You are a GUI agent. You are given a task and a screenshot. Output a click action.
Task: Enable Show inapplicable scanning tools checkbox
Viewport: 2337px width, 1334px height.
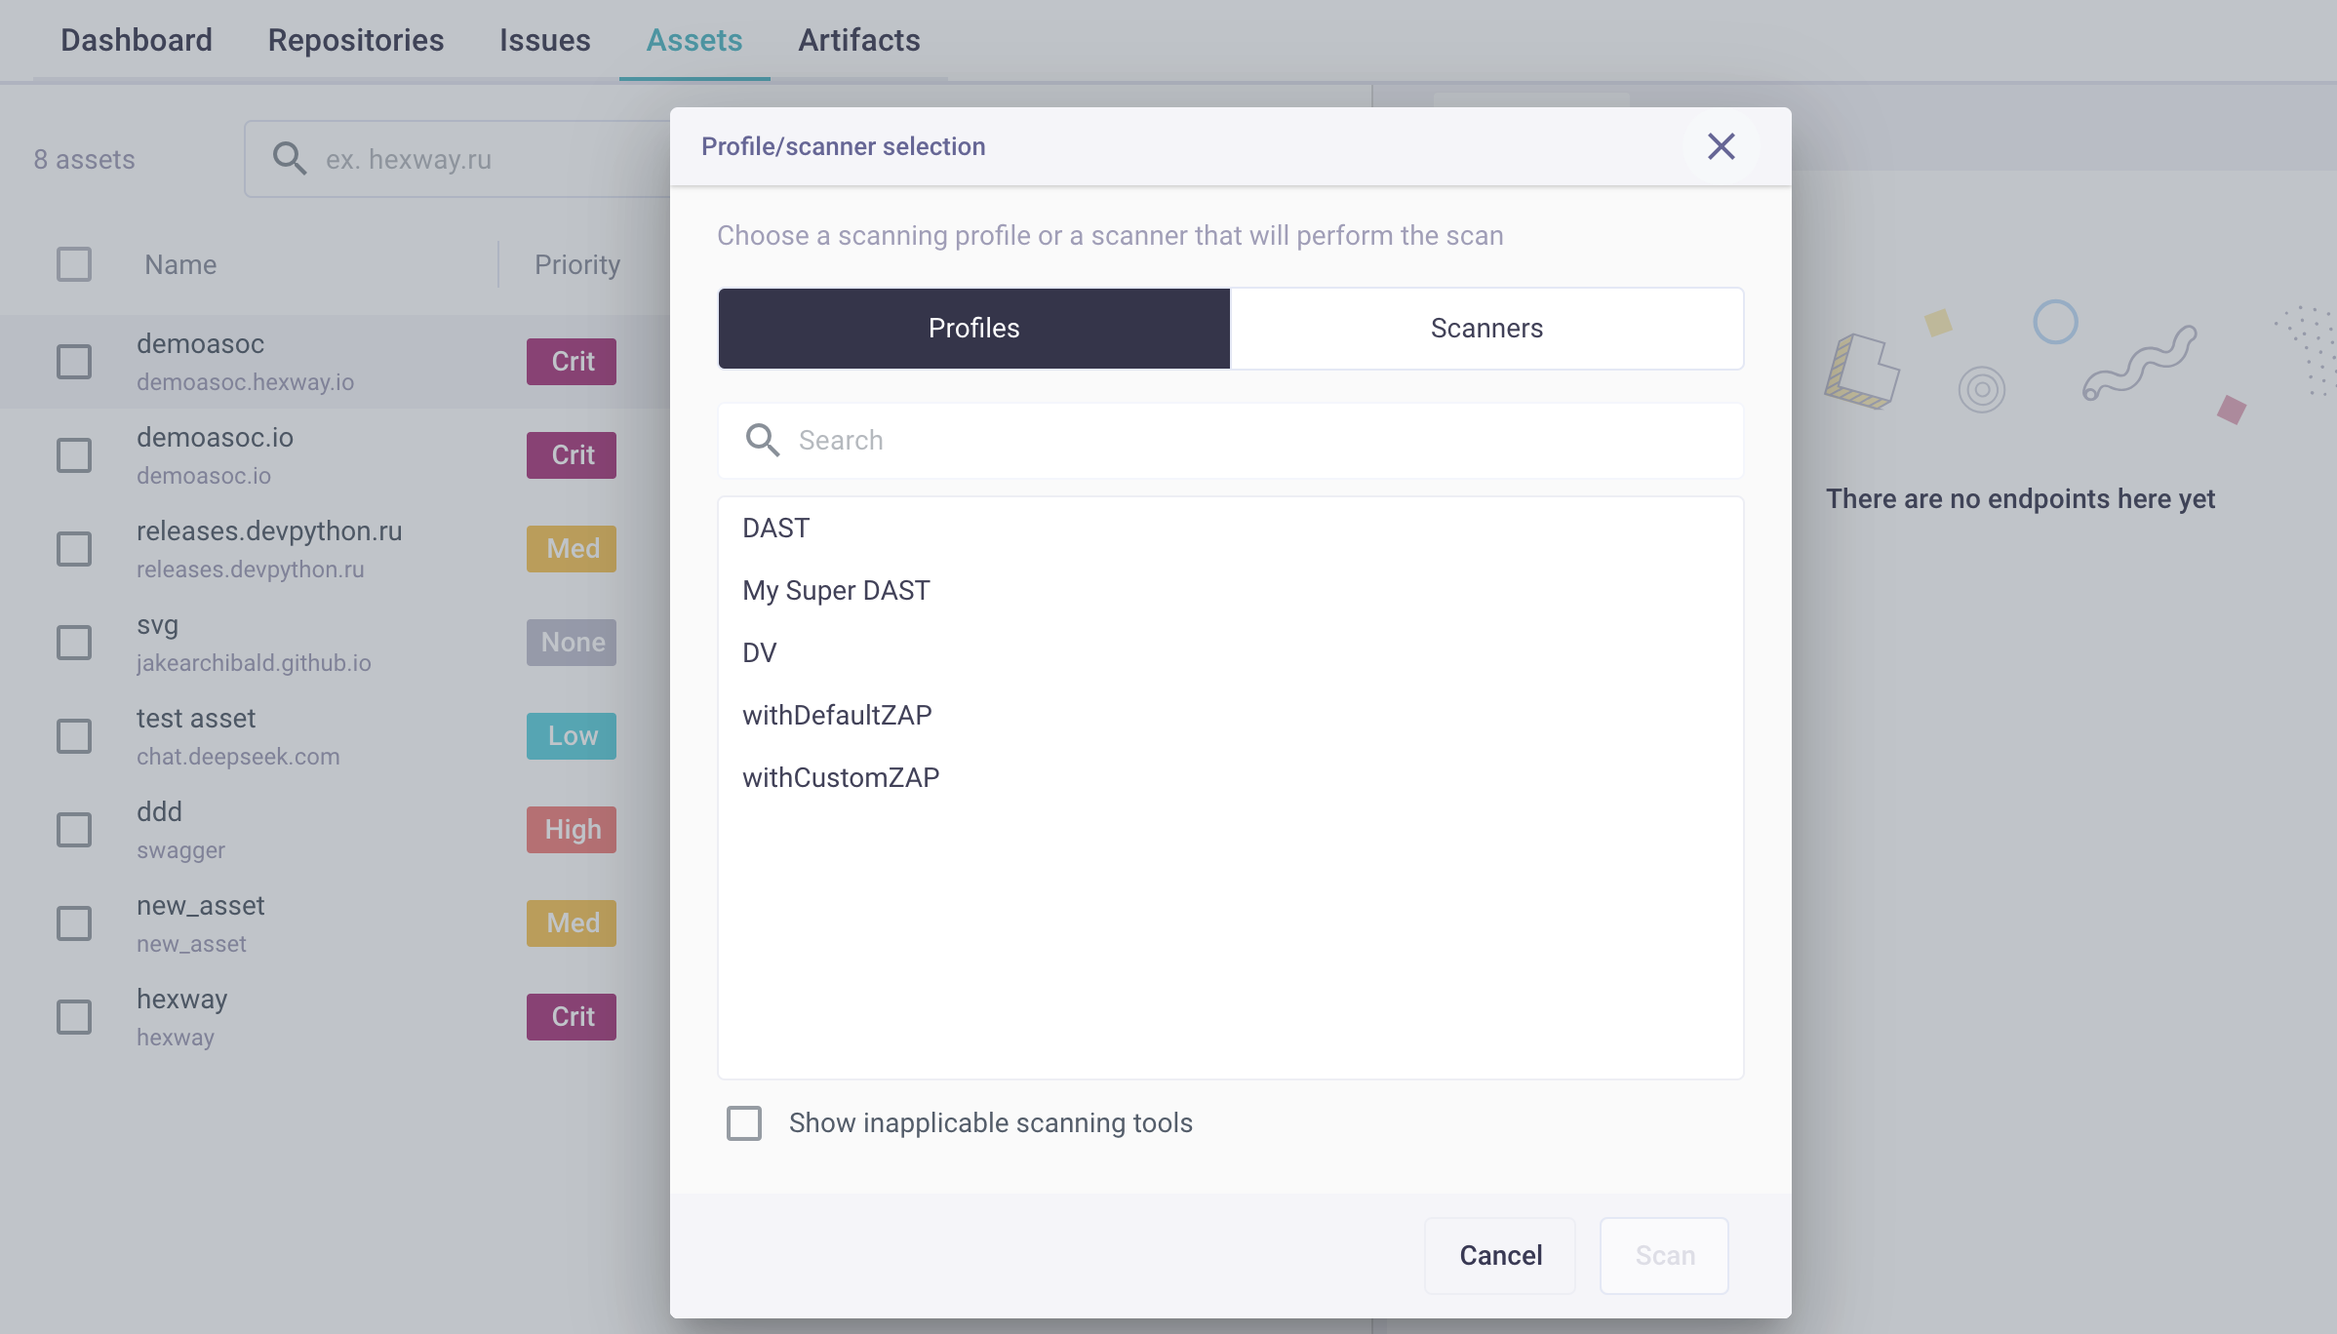click(744, 1123)
